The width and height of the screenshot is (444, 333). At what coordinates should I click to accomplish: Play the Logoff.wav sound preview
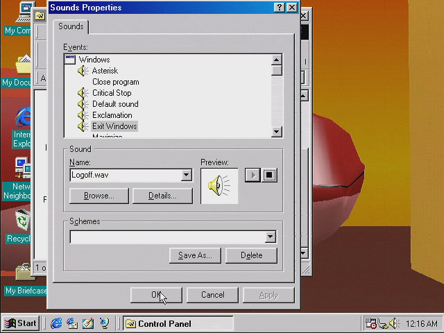[253, 175]
